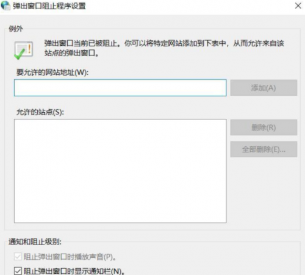Uncheck 阻止弹出窗口时显示通知栏(N) checkbox

[18, 271]
